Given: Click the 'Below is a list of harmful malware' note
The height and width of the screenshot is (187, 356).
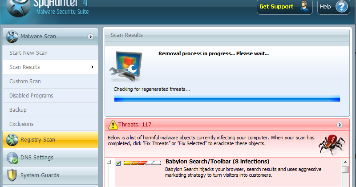Looking at the screenshot, I should [211, 141].
